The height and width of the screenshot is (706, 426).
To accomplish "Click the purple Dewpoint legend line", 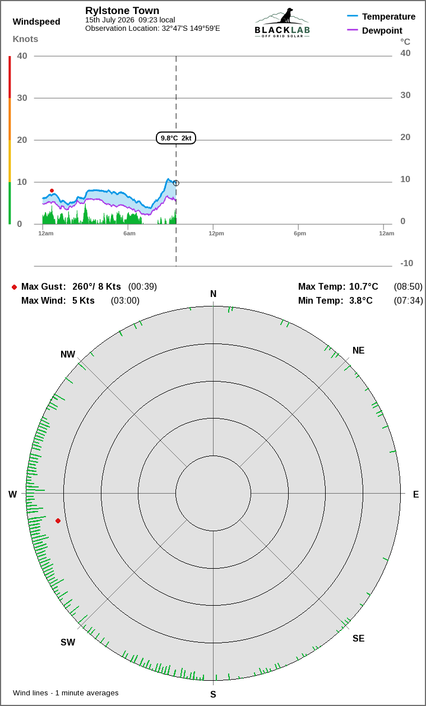I will (x=353, y=30).
